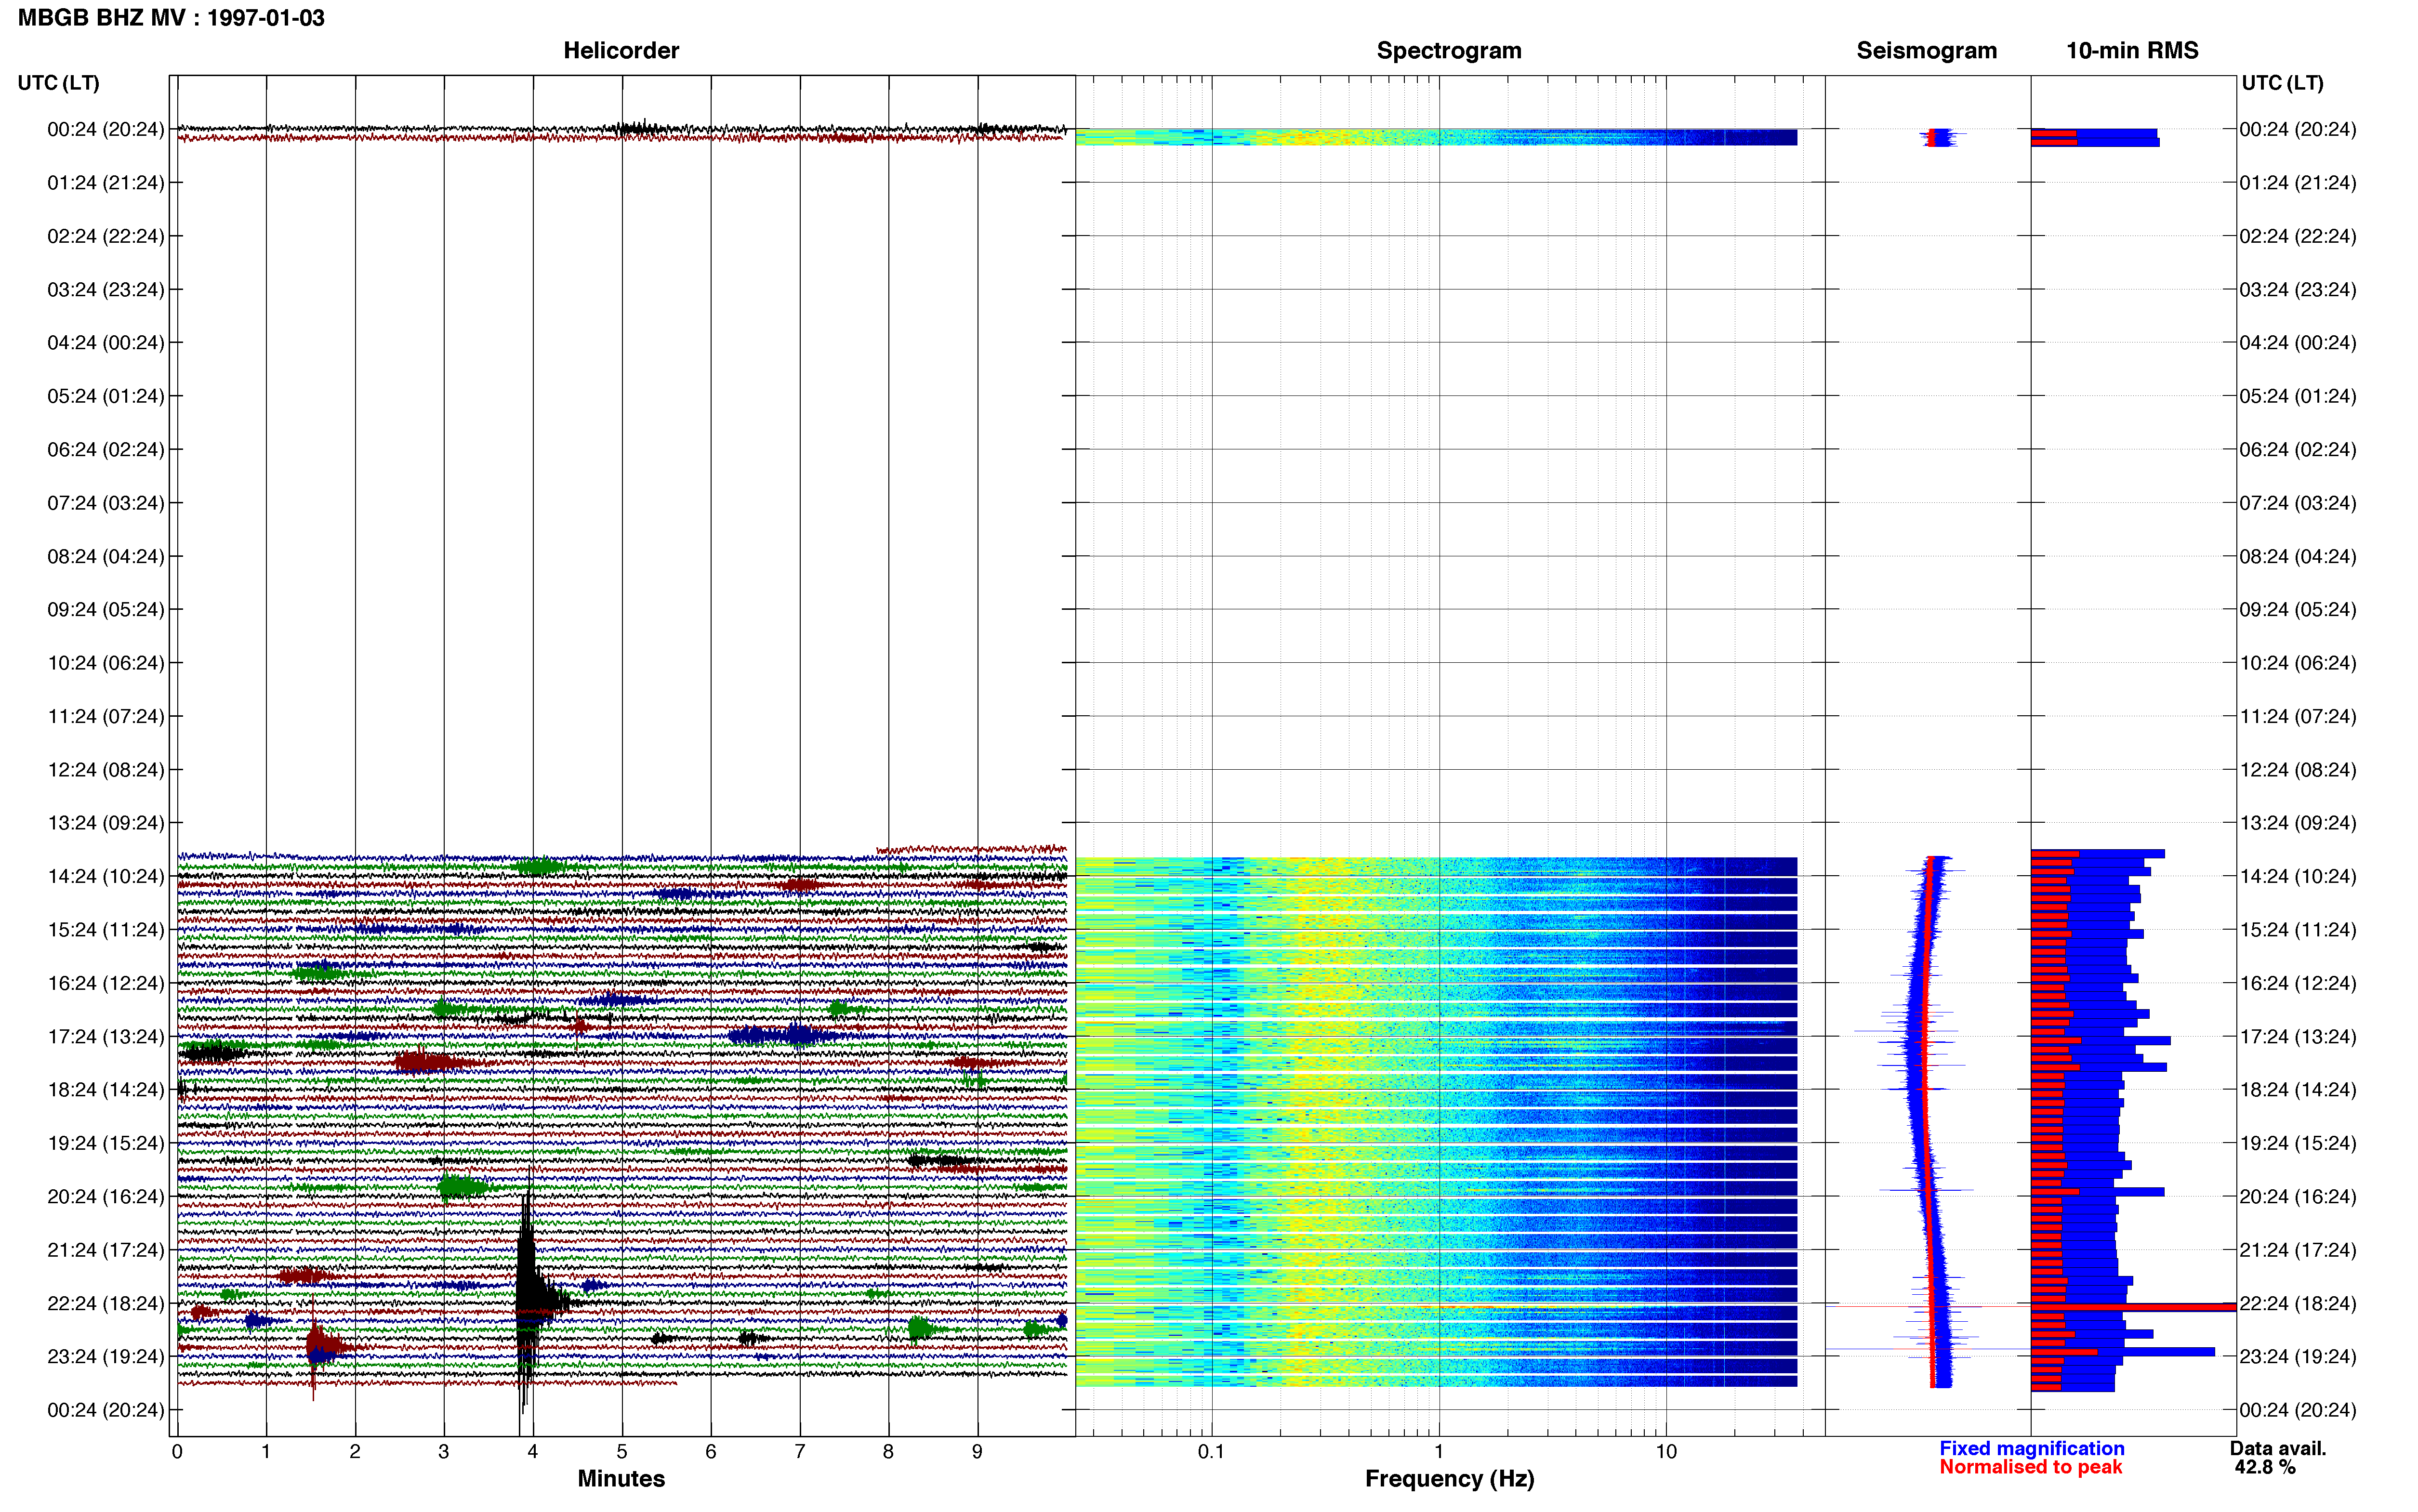The height and width of the screenshot is (1512, 2418).
Task: Click minute tick label '9' on helicorder axis
Action: pyautogui.click(x=977, y=1452)
